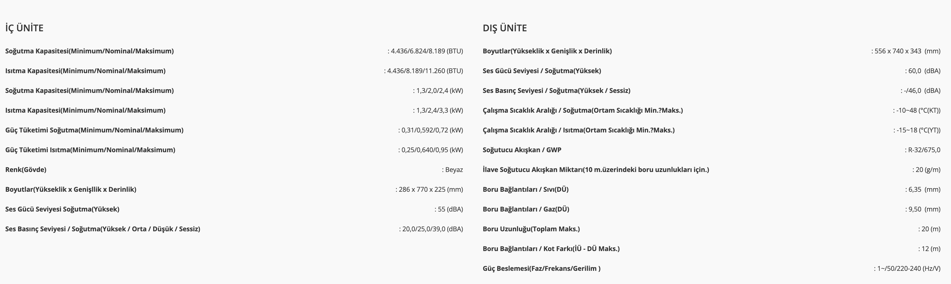
Task: Click the Renk(Gövde) label
Action: (26, 170)
